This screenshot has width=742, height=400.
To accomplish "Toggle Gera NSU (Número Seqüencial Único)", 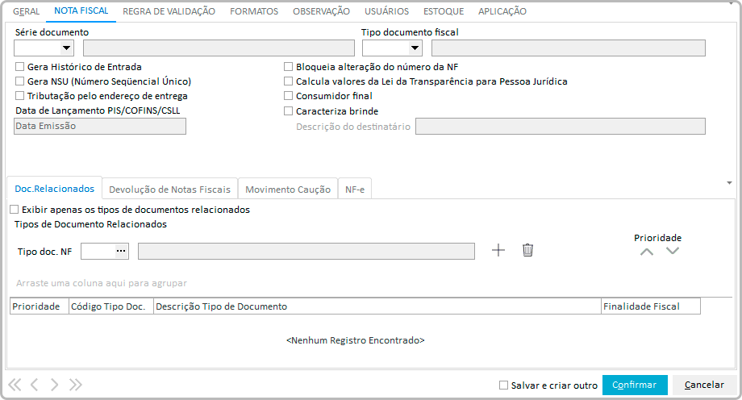I will 19,81.
